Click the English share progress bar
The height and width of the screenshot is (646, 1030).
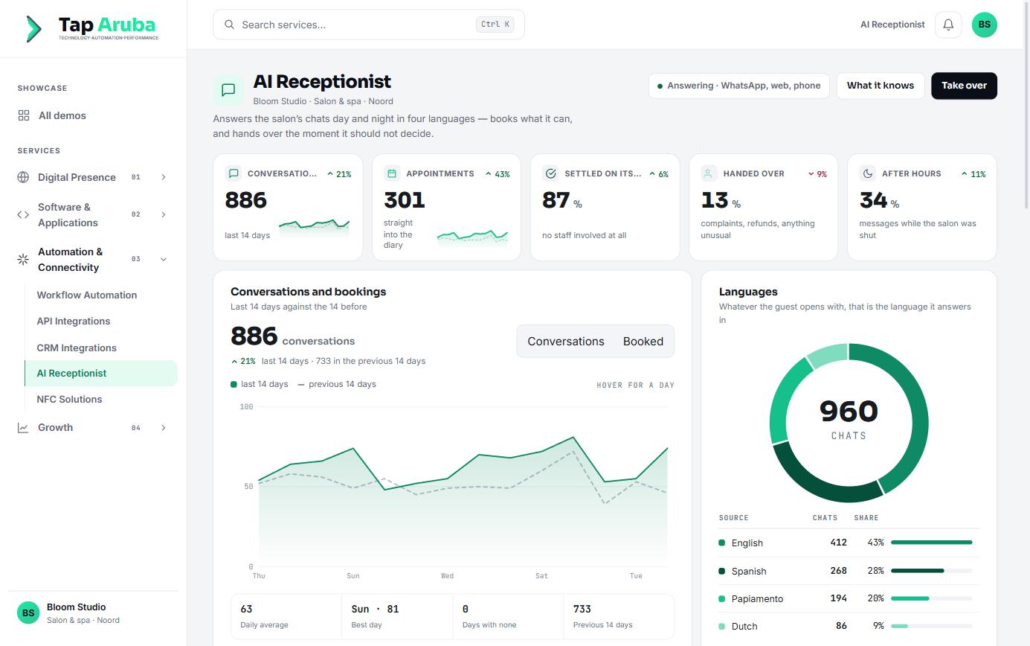932,543
